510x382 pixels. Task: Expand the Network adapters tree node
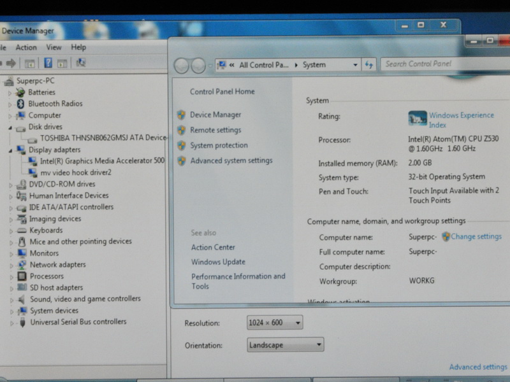click(10, 265)
